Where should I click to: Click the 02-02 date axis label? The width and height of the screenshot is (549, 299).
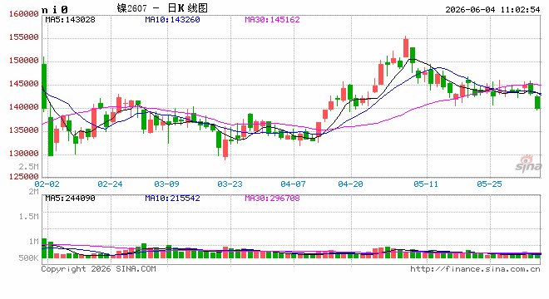pos(47,184)
